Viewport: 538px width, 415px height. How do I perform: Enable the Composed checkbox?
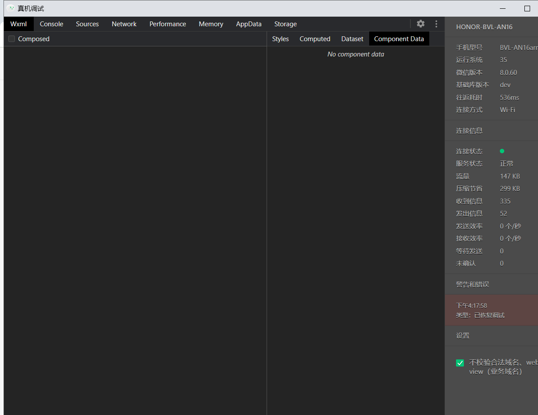tap(12, 39)
